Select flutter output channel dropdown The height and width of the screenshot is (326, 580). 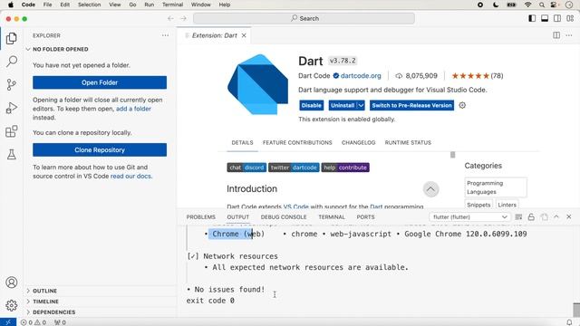(x=469, y=217)
